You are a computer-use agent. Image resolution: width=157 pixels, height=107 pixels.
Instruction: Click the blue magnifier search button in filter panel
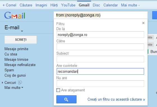point(66,99)
